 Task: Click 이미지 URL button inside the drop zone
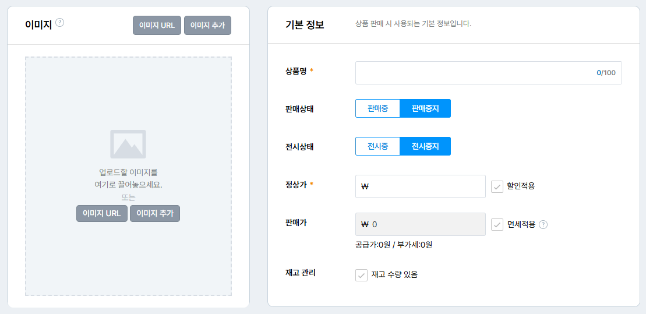[x=101, y=213]
